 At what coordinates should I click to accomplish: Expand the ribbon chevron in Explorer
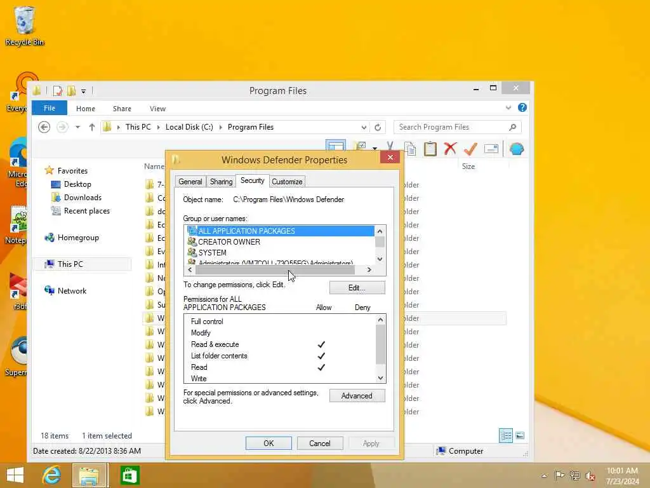point(508,108)
